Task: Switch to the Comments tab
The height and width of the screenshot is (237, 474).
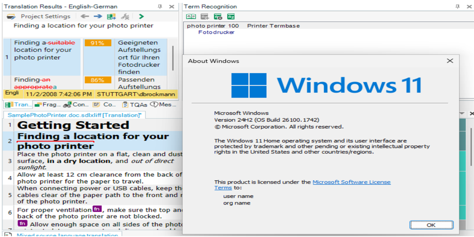Action: pyautogui.click(x=104, y=105)
